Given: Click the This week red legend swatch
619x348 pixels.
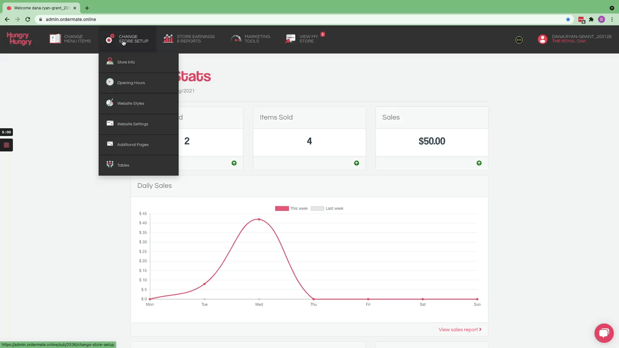Looking at the screenshot, I should (x=282, y=208).
